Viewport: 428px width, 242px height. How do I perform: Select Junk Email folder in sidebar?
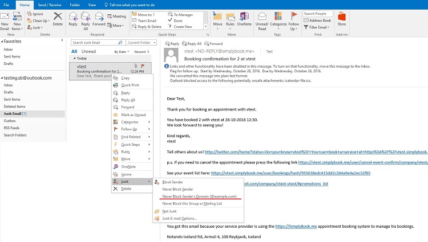click(19, 113)
